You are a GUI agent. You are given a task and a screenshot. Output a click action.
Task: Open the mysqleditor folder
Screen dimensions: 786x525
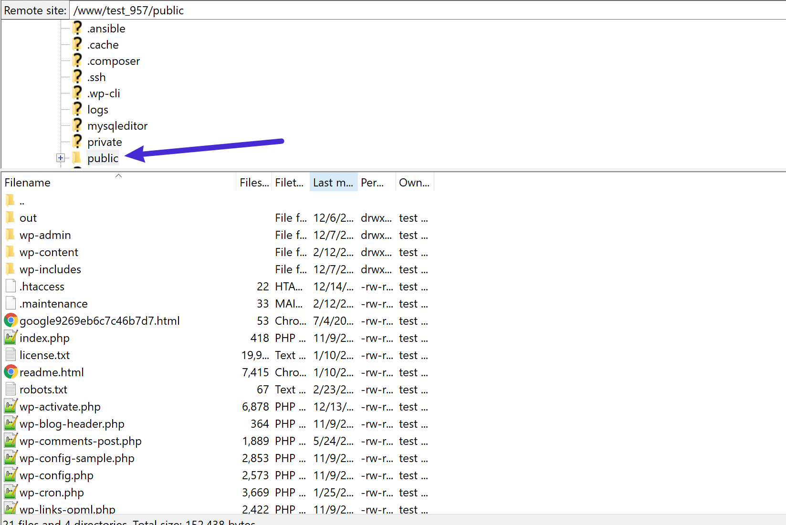[117, 125]
